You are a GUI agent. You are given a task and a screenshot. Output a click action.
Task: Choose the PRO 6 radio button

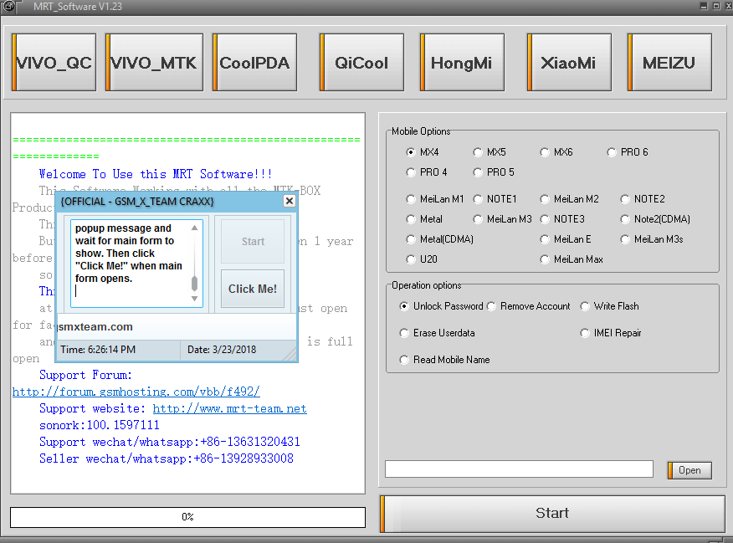(x=628, y=152)
